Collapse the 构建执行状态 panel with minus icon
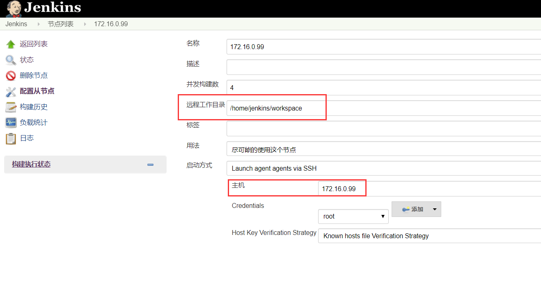Screen dimensions: 541x282 pyautogui.click(x=150, y=165)
